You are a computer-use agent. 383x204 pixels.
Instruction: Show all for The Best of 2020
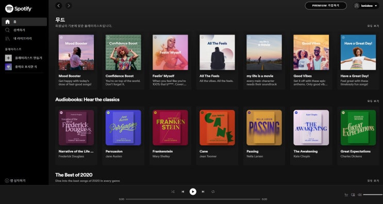(373, 181)
